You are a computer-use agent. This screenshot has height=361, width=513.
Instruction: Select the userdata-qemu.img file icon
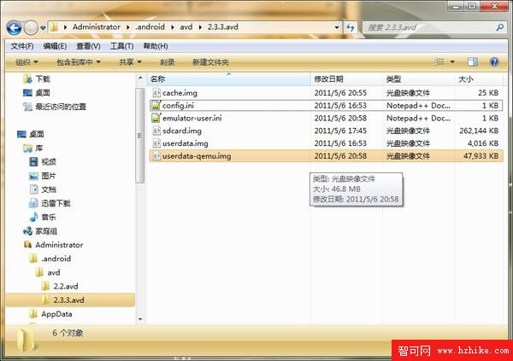156,156
